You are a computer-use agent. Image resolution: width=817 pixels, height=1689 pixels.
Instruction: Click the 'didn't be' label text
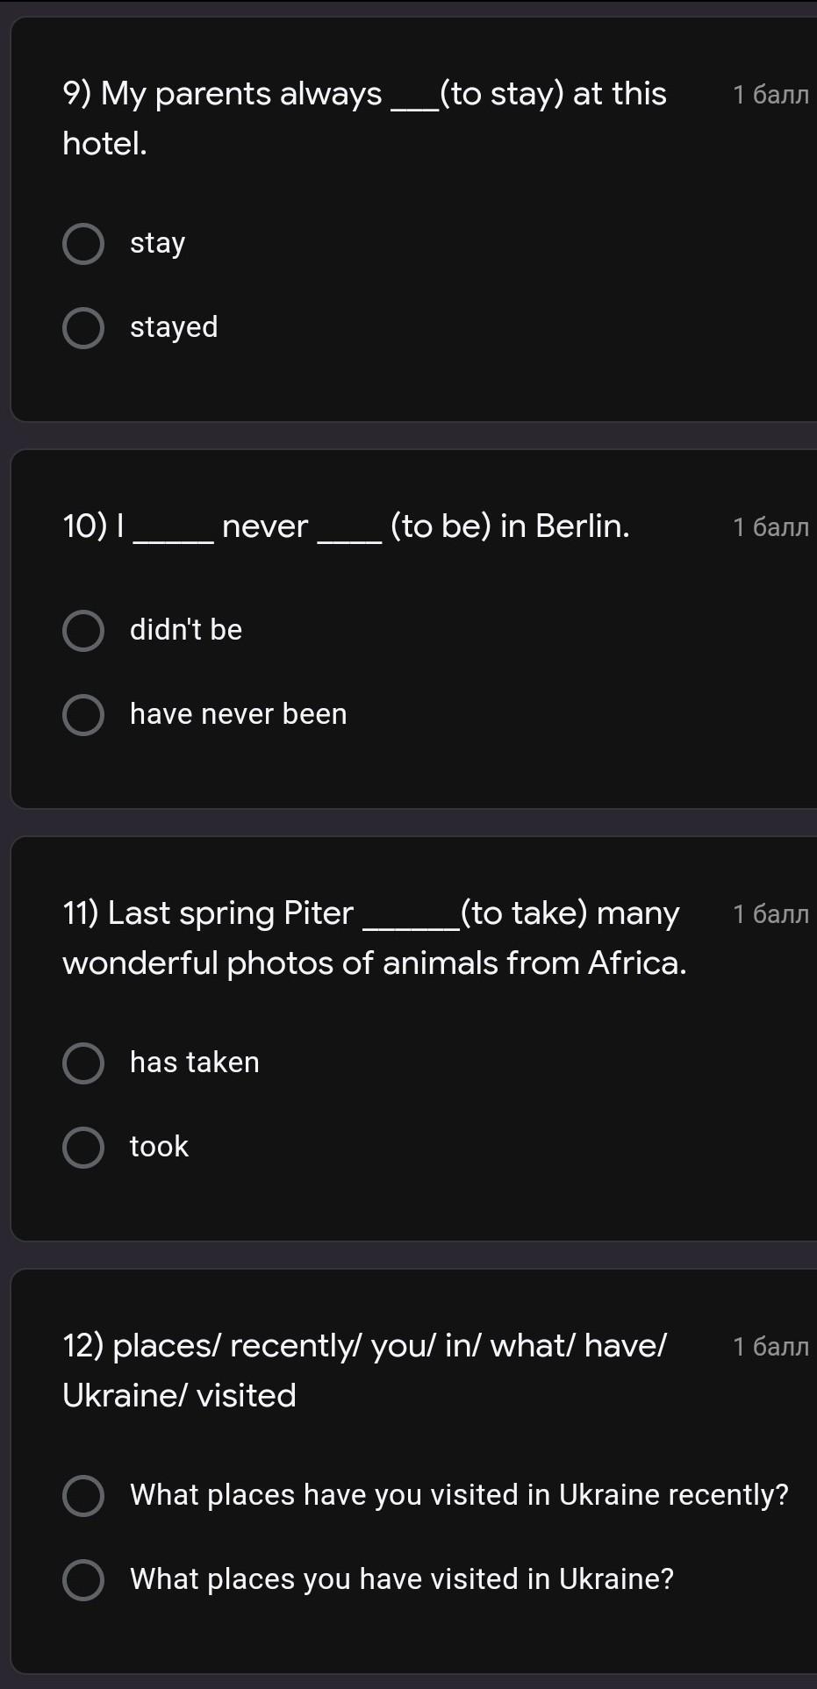pyautogui.click(x=186, y=630)
